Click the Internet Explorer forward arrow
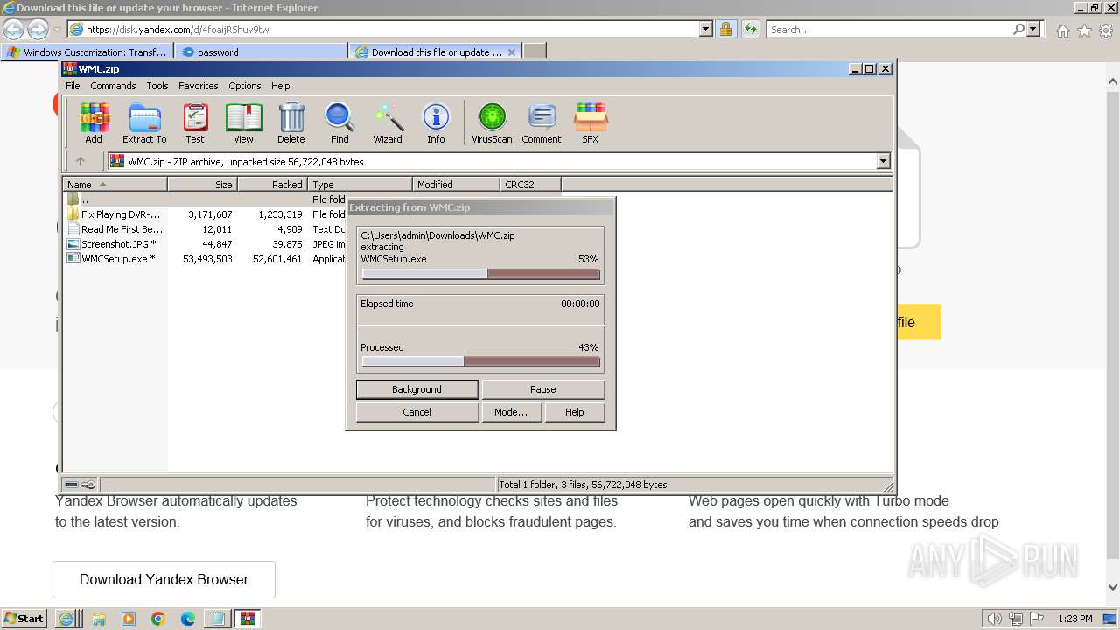Viewport: 1120px width, 630px height. 38,29
